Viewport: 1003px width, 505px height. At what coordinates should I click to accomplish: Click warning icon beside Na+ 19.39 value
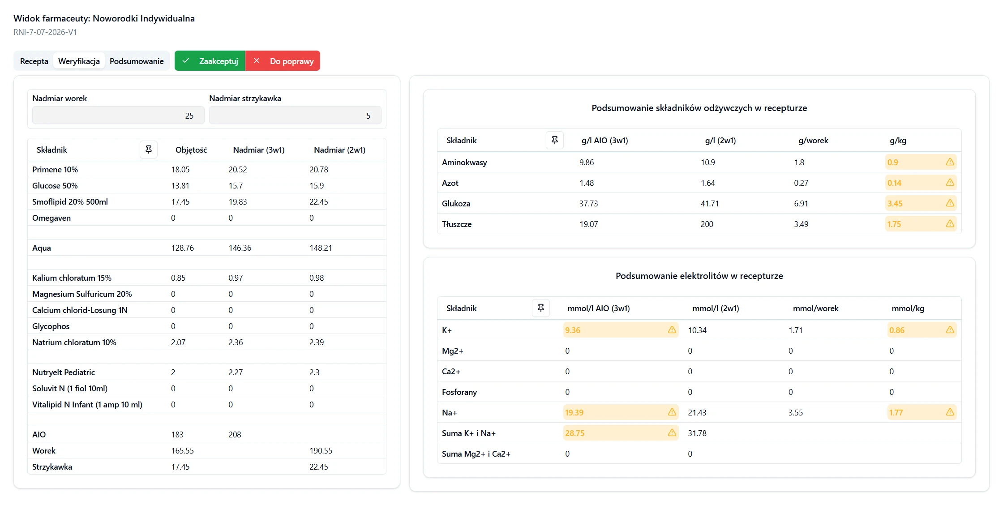coord(672,412)
